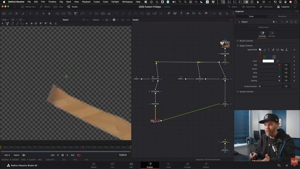Image resolution: width=300 pixels, height=169 pixels.
Task: Jump to first frame
Action: 52,155
